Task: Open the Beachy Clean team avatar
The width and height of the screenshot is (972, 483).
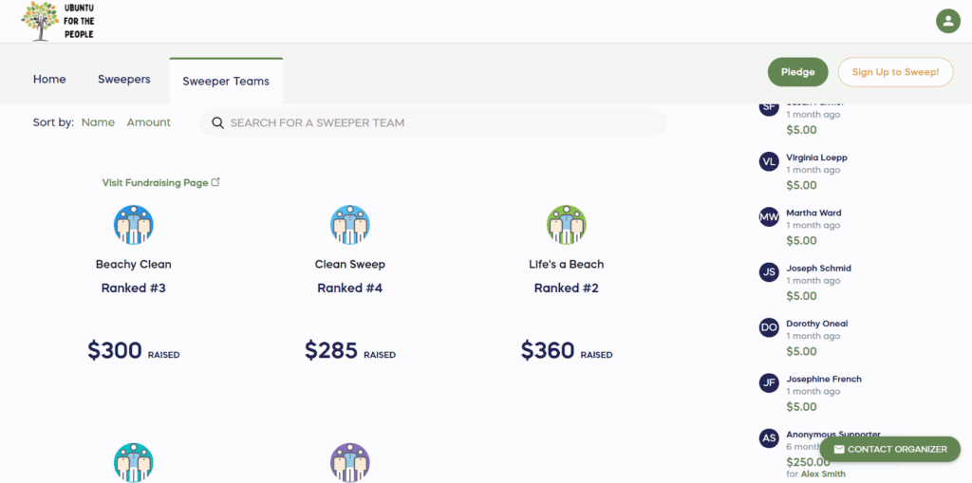Action: point(133,225)
